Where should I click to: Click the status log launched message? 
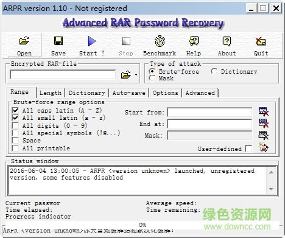[x=132, y=174]
